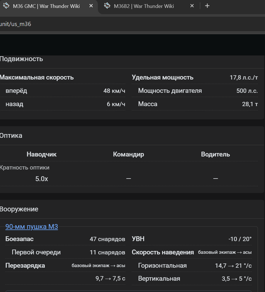Click the reload value 9,7 → 7,5 с

[x=110, y=278]
